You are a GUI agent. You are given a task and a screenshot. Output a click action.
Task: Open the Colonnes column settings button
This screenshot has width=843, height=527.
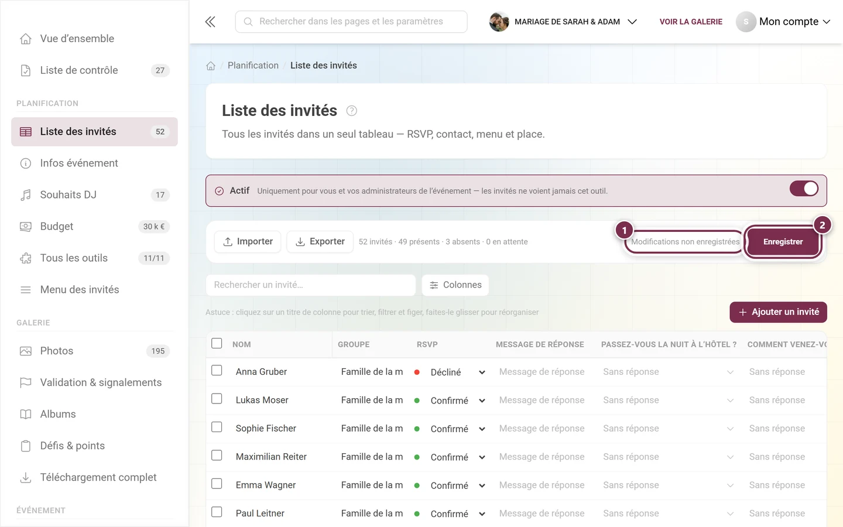pos(455,285)
